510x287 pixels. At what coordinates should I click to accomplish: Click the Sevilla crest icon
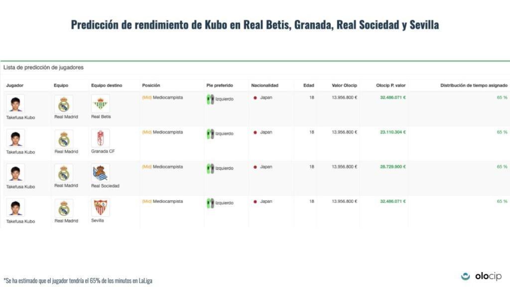(100, 208)
